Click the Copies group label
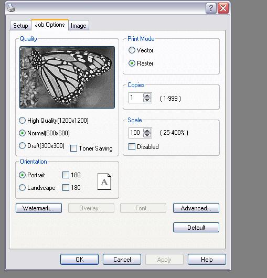This screenshot has height=278, width=267. pos(136,85)
